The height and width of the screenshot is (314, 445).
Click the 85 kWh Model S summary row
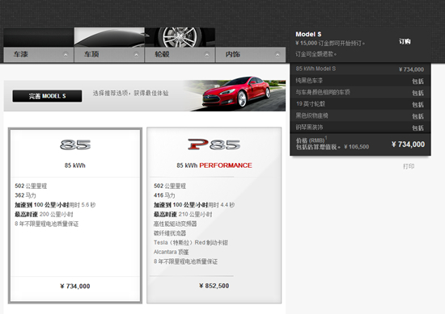[x=360, y=69]
